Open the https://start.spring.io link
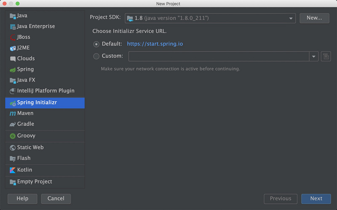 [155, 44]
